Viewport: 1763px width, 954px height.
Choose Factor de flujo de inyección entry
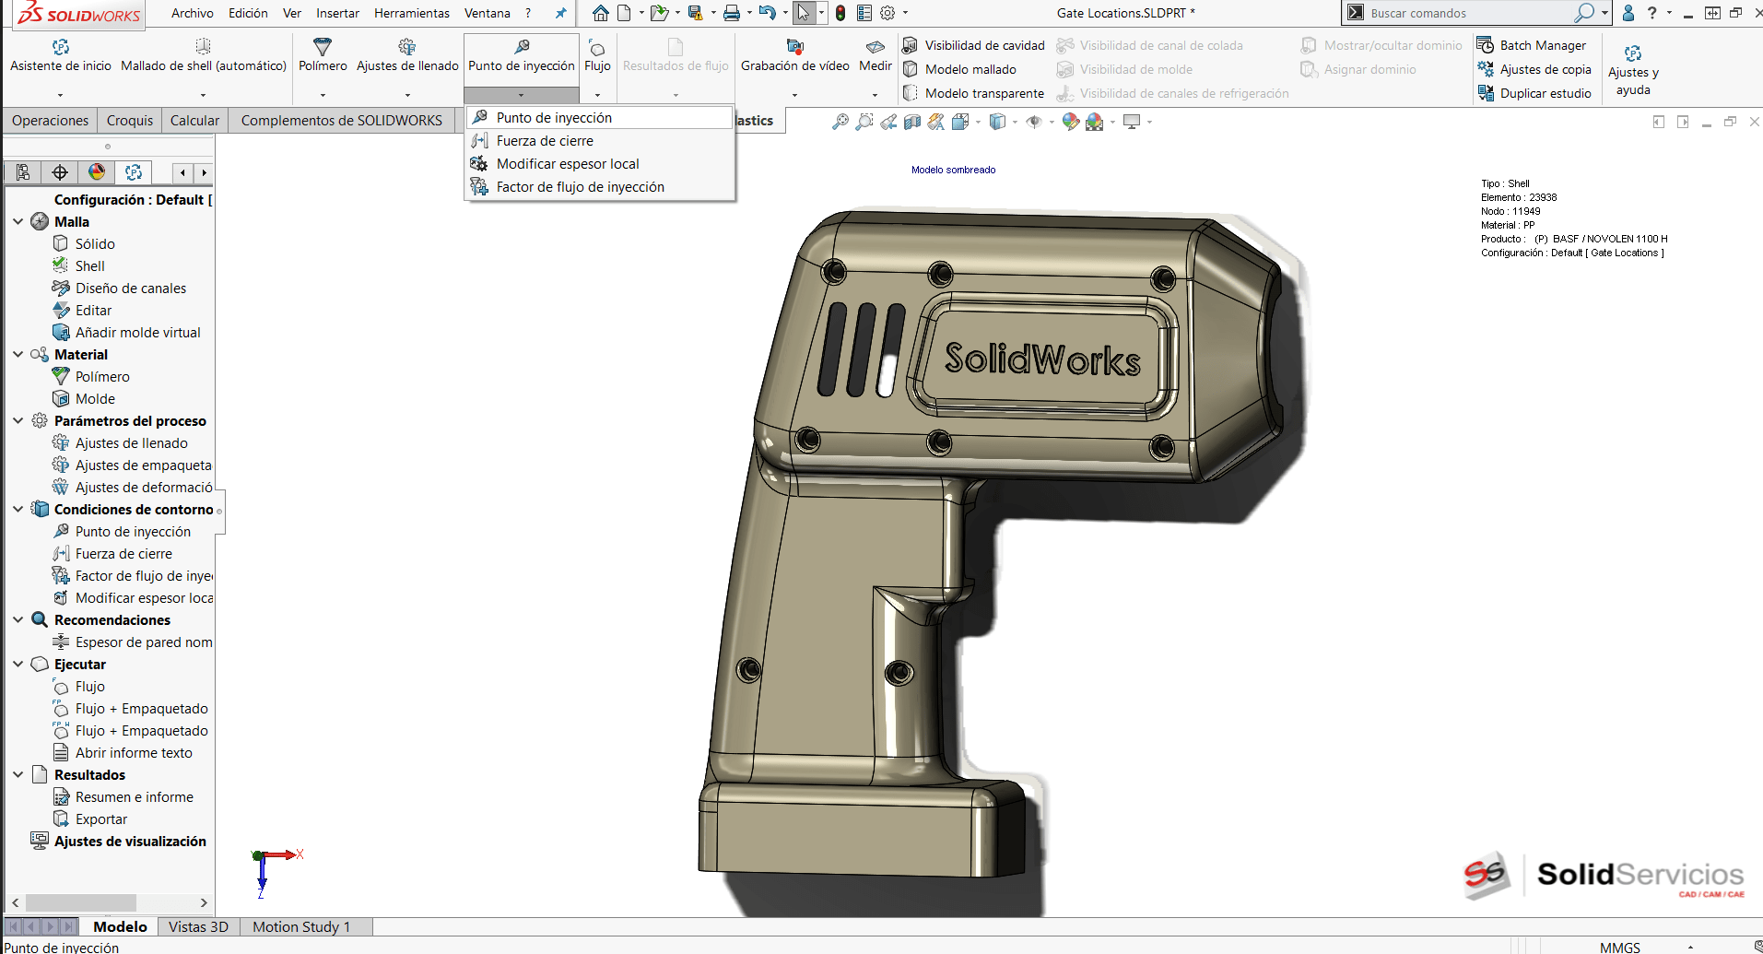[x=600, y=187]
